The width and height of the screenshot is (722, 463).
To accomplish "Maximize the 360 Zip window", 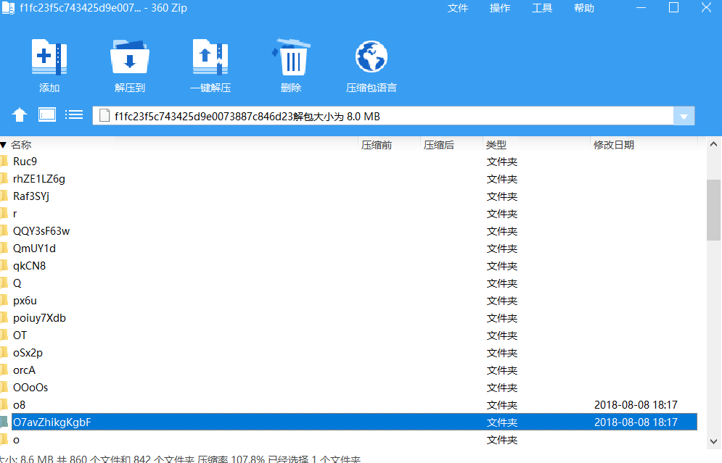I will [673, 8].
